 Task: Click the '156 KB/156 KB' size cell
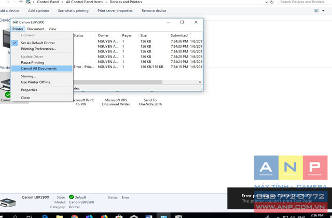(152, 67)
